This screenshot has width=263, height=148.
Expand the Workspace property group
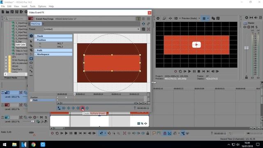36,54
